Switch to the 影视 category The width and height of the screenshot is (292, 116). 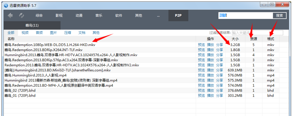coord(59,16)
